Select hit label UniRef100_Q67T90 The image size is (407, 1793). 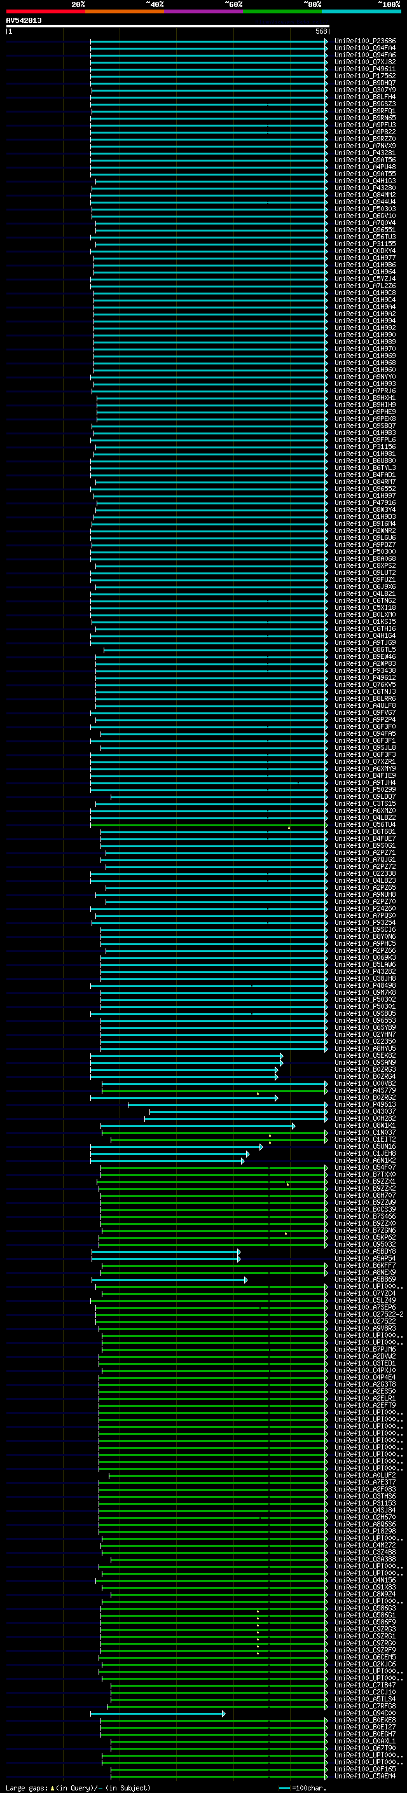click(365, 1748)
